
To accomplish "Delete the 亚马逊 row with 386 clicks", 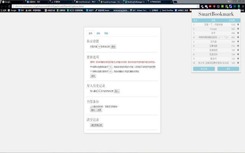I will (238, 42).
